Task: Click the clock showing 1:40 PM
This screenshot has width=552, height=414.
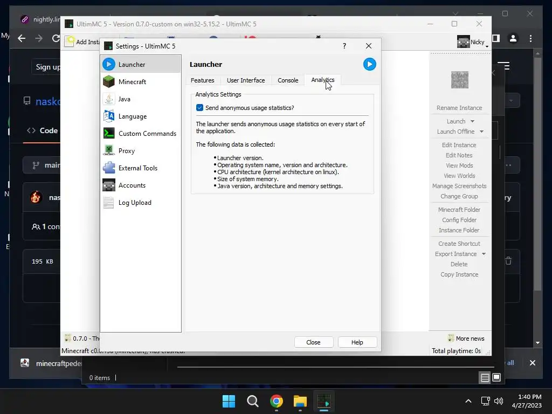Action: pos(529,397)
